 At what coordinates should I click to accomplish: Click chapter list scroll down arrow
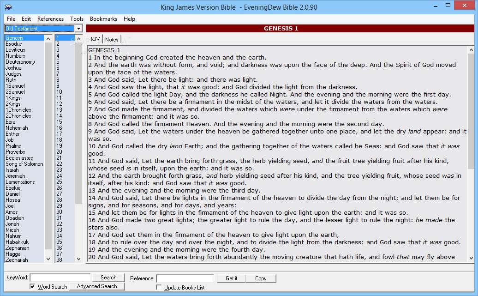click(x=78, y=259)
